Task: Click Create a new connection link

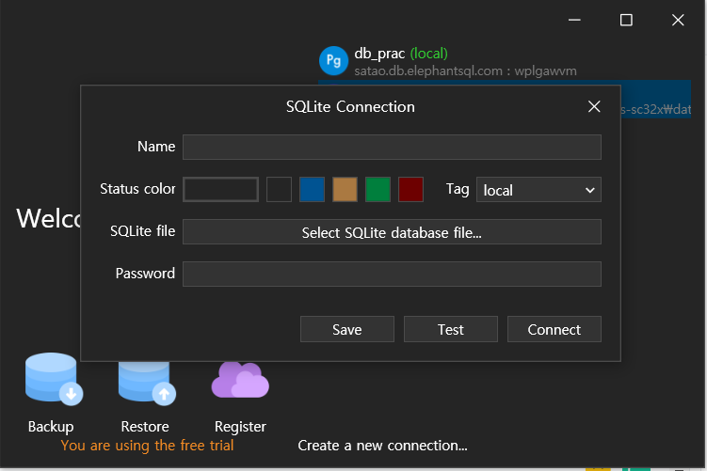Action: 382,446
